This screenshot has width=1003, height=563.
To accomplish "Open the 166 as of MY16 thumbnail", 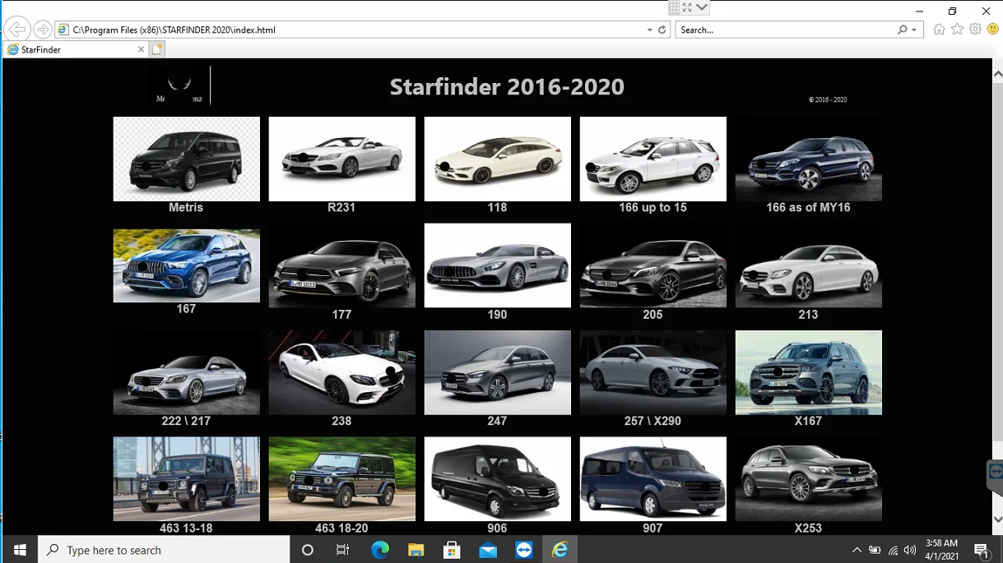I will point(808,159).
